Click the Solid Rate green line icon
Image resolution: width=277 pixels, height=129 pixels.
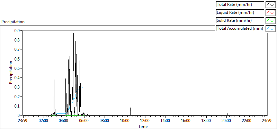(271, 20)
